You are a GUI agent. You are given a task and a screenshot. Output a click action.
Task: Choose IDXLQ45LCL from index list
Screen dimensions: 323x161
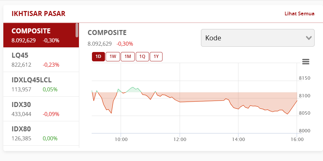(x=39, y=84)
